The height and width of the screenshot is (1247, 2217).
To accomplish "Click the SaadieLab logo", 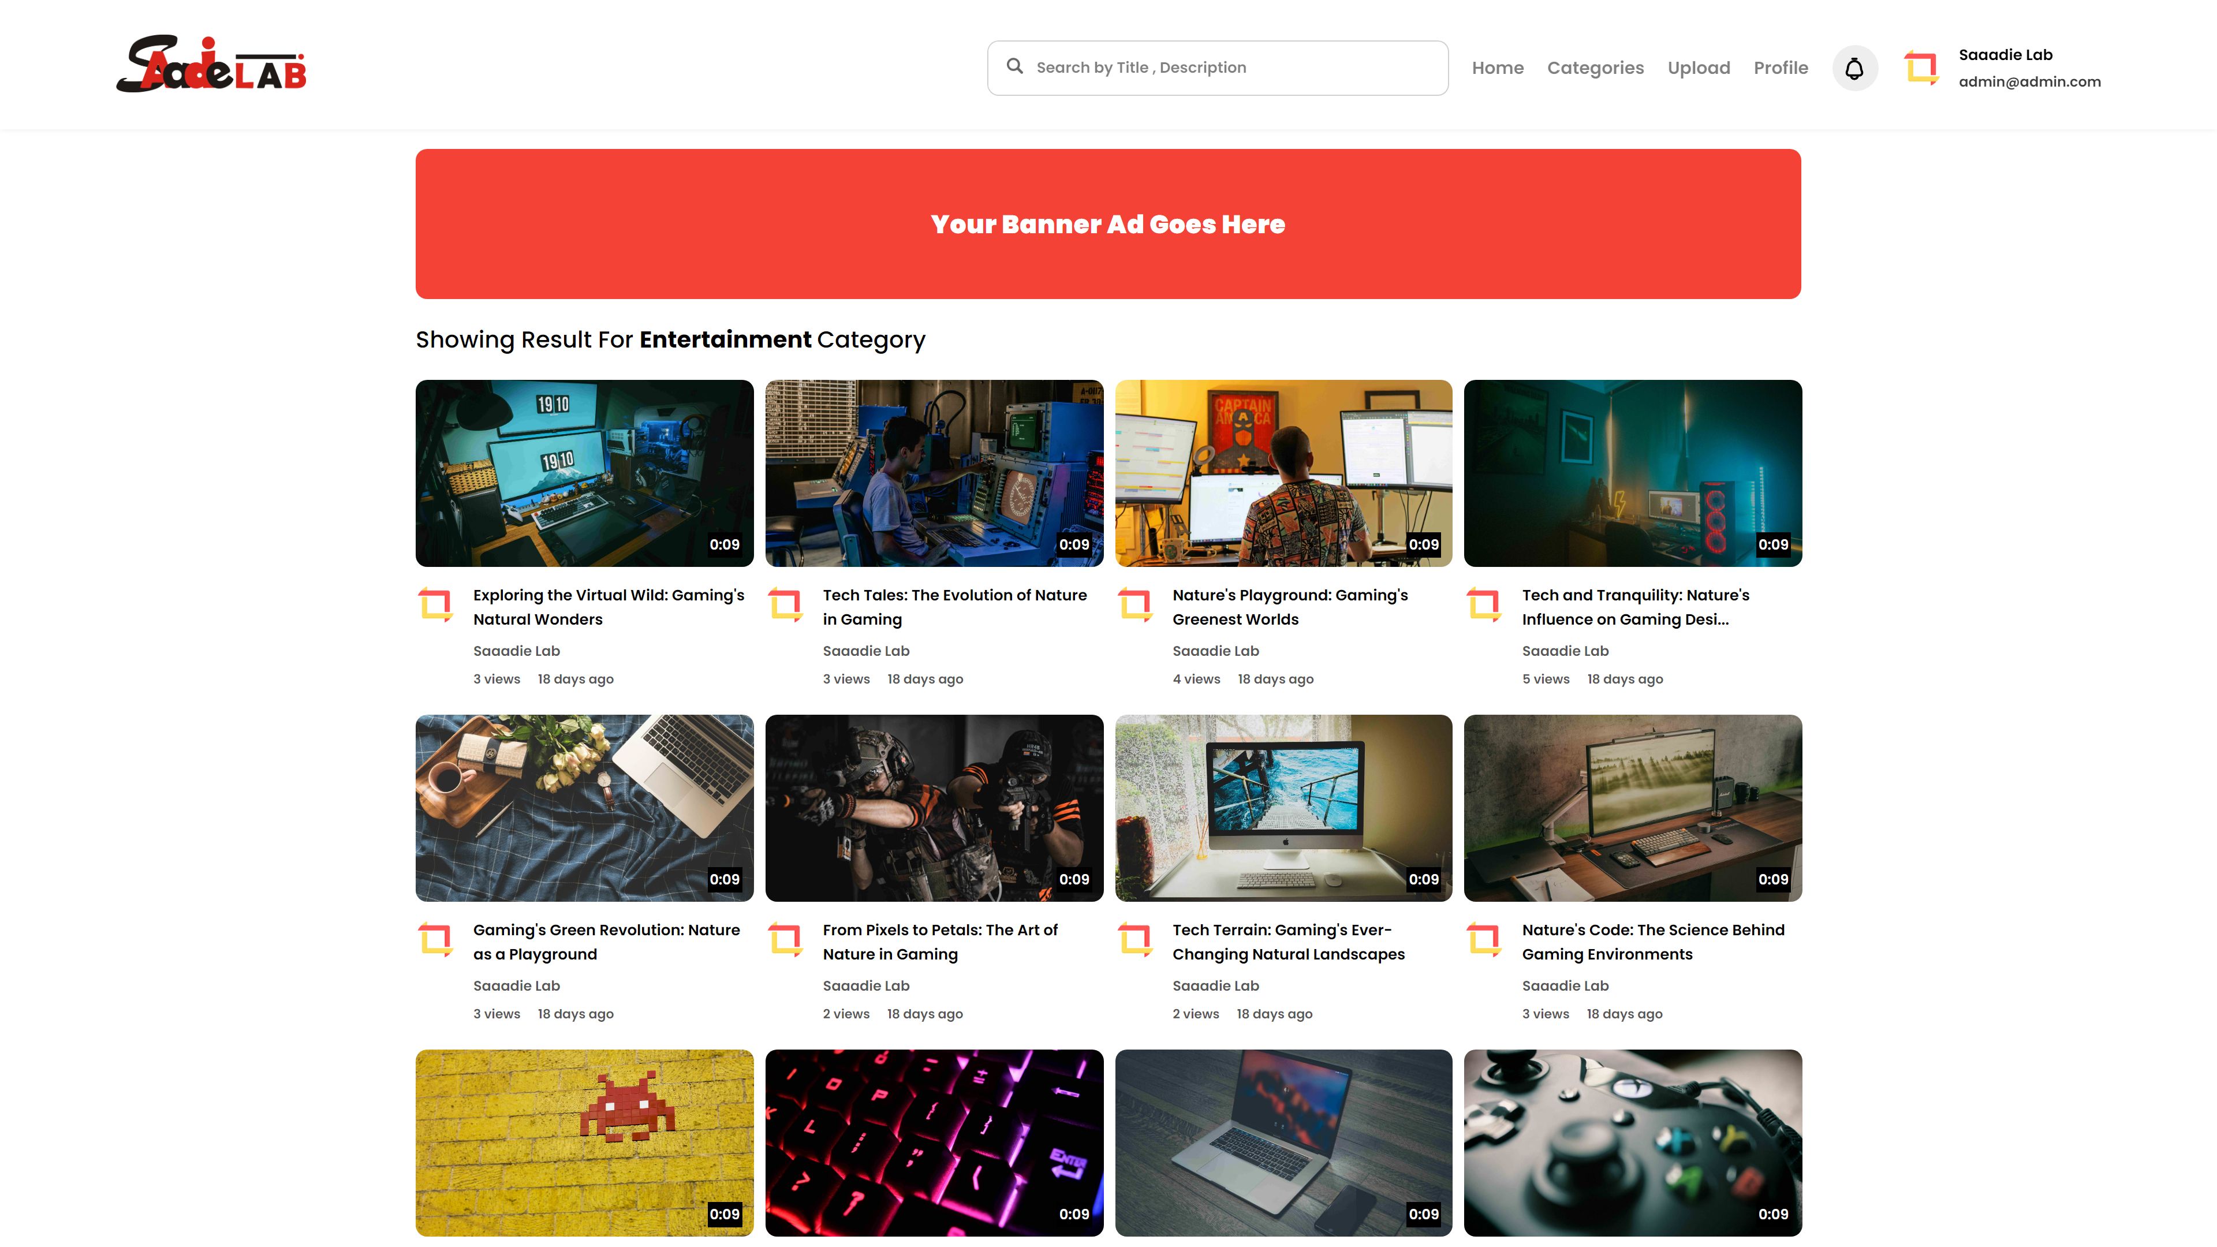I will coord(212,65).
